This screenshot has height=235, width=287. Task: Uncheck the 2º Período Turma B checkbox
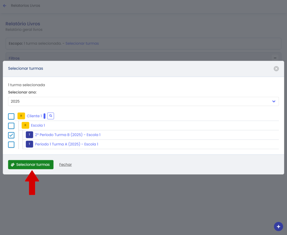tap(11, 135)
